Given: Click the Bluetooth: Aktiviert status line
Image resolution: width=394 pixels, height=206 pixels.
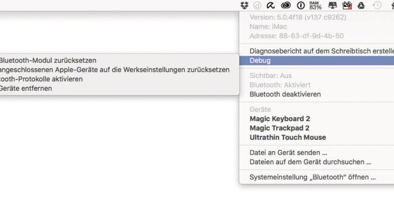Looking at the screenshot, I should [x=280, y=85].
